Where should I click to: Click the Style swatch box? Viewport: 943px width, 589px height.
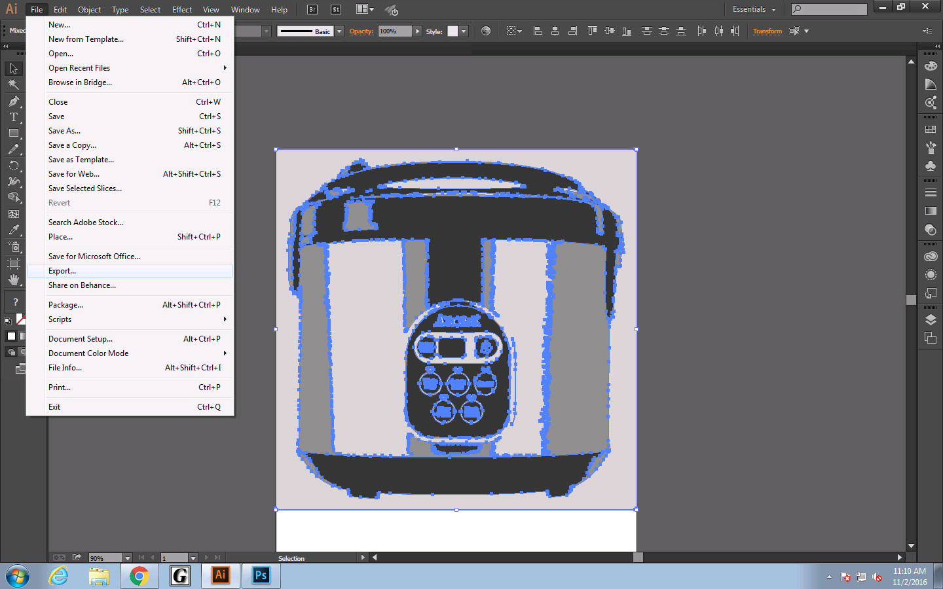tap(453, 31)
